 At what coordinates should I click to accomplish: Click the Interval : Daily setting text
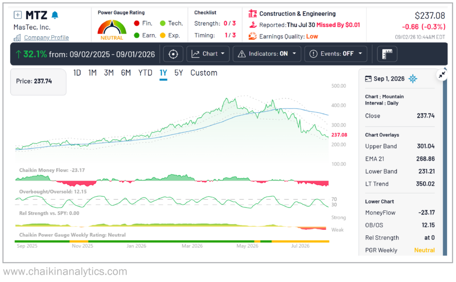click(x=382, y=103)
